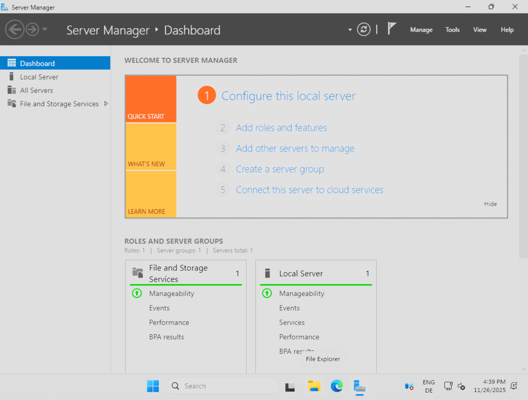Click the Forward navigation arrow button
The image size is (528, 400).
[x=32, y=30]
